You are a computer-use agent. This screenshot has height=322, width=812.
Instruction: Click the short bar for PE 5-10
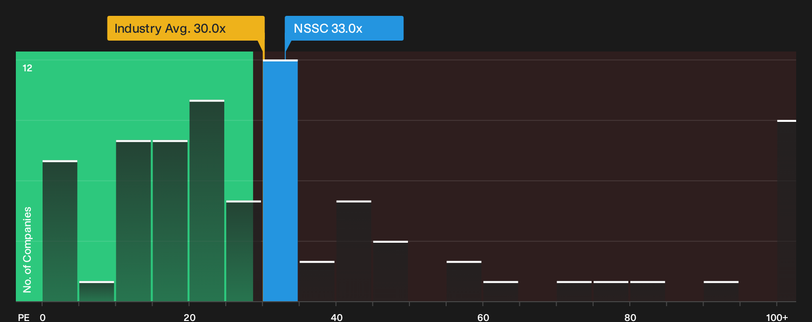click(97, 291)
